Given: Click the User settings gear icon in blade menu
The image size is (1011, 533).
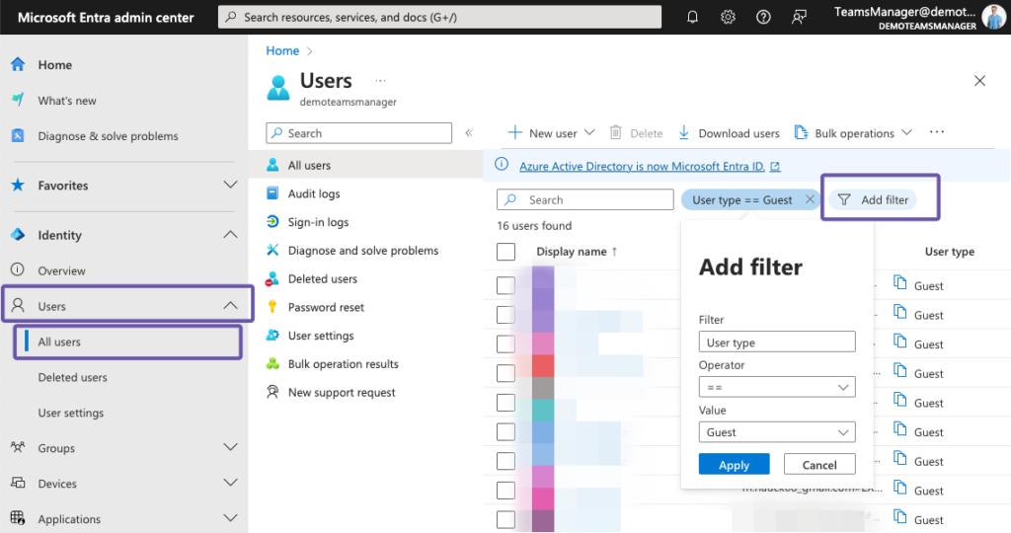Looking at the screenshot, I should coord(272,336).
